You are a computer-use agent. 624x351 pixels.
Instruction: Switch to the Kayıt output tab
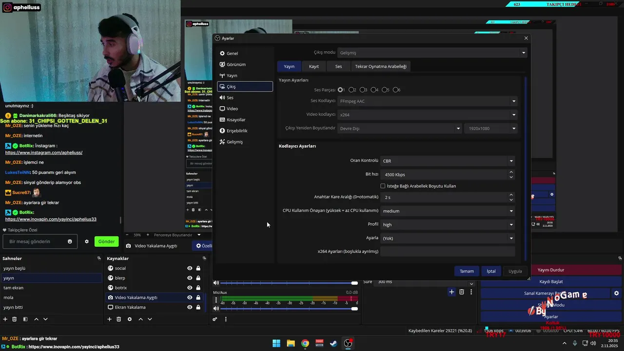coord(314,66)
